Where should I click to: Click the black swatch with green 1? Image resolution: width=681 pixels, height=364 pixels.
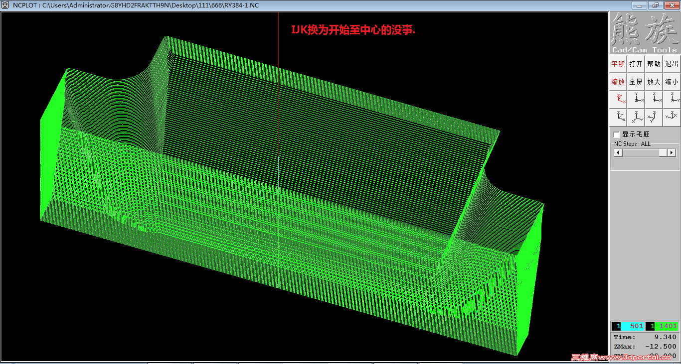coord(650,326)
